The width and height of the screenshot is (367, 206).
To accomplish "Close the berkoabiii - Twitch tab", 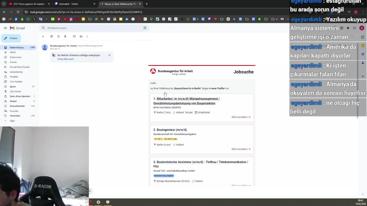I will [x=94, y=4].
